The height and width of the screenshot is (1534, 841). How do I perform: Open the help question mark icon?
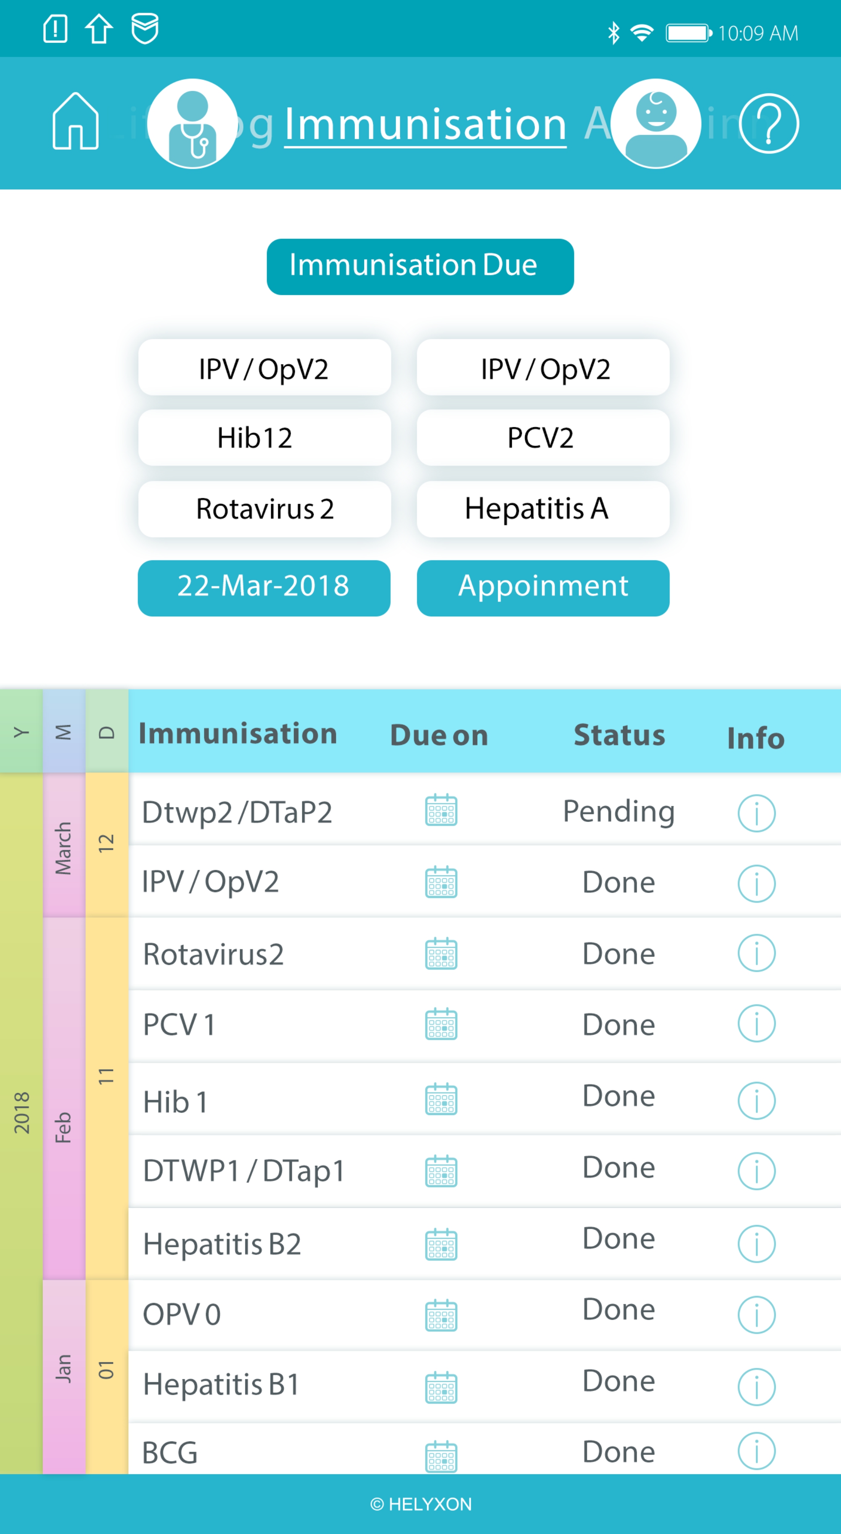(x=768, y=124)
